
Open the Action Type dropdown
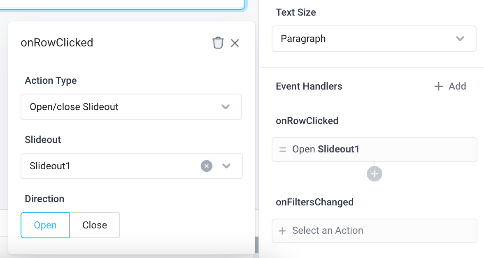coord(131,107)
